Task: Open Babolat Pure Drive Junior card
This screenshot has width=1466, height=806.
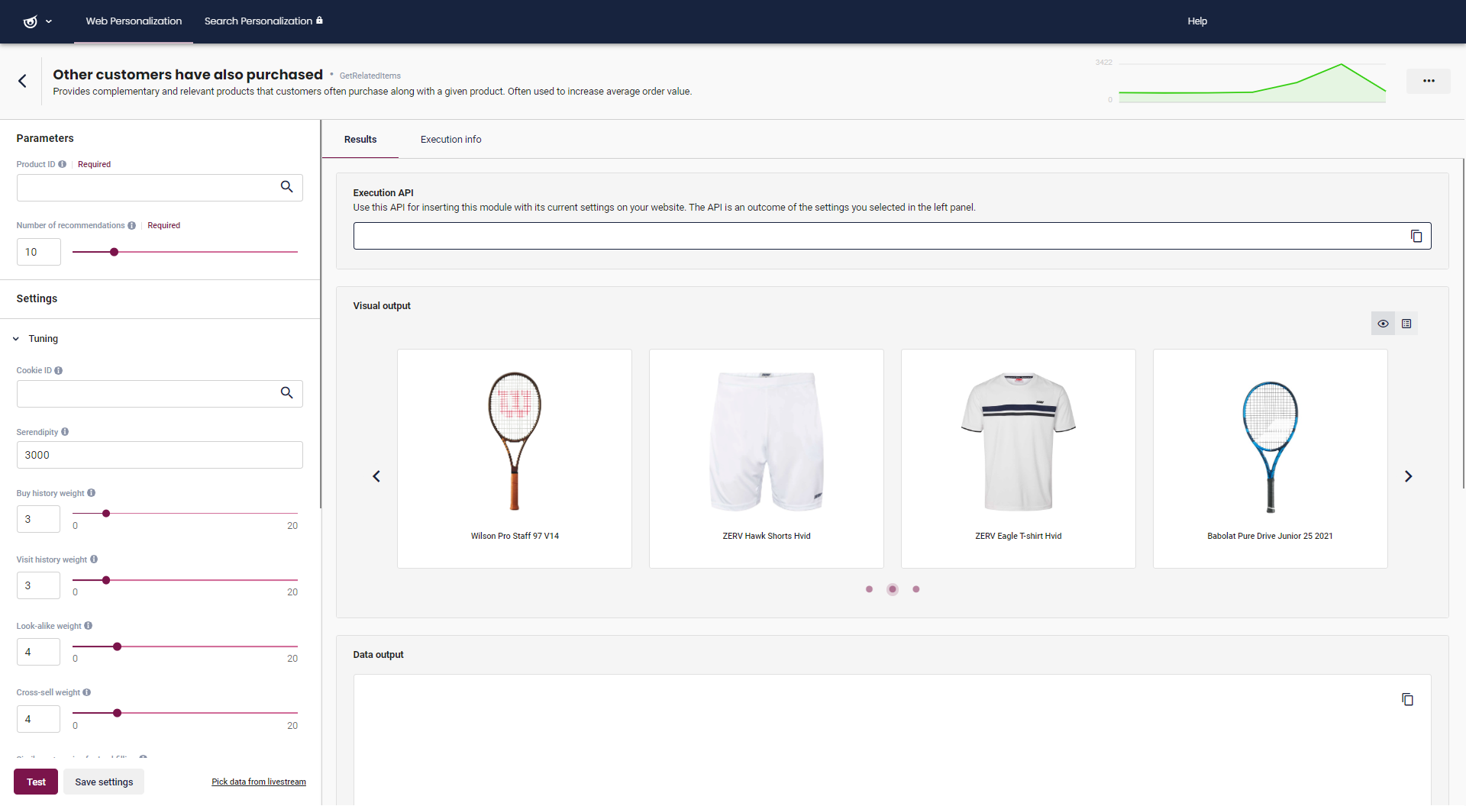Action: (x=1271, y=459)
